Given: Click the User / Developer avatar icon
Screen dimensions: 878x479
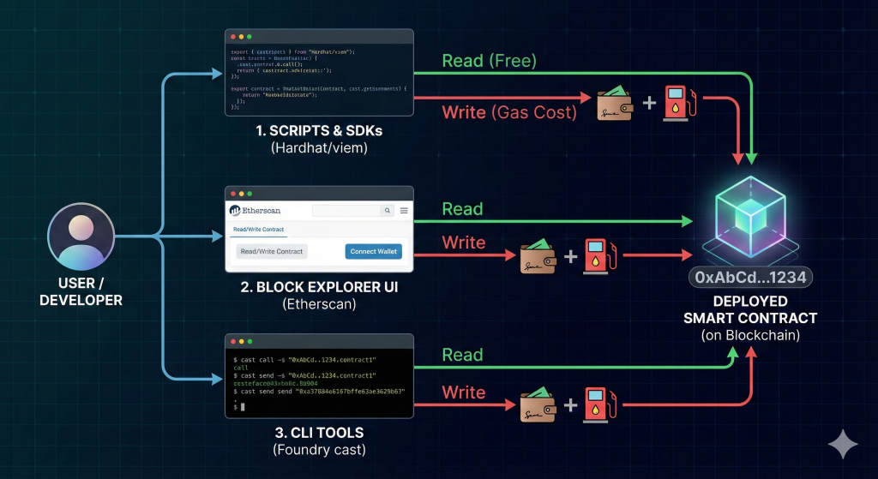Looking at the screenshot, I should pyautogui.click(x=81, y=237).
